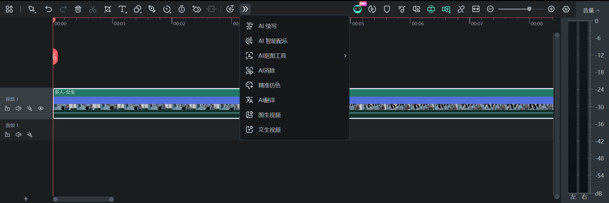The width and height of the screenshot is (609, 203).
Task: Collapse the 音量 volume meter panel
Action: [x=591, y=10]
